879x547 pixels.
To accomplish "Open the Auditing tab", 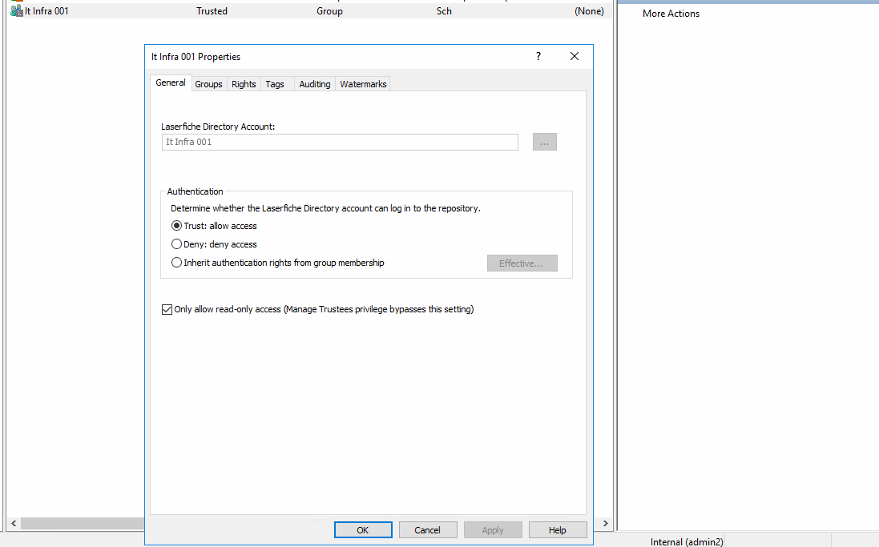I will 314,84.
